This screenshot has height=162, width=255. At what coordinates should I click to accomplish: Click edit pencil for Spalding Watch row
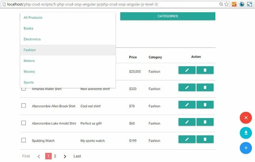tap(187, 139)
